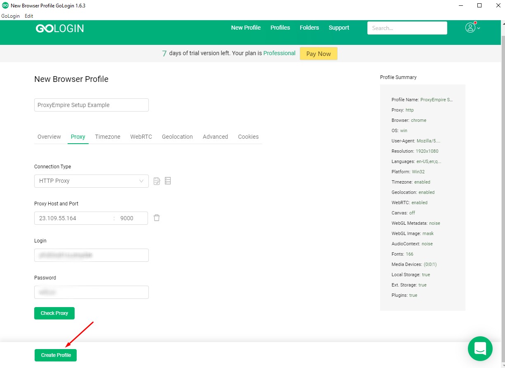Click the yellow Pay Now button

(318, 54)
